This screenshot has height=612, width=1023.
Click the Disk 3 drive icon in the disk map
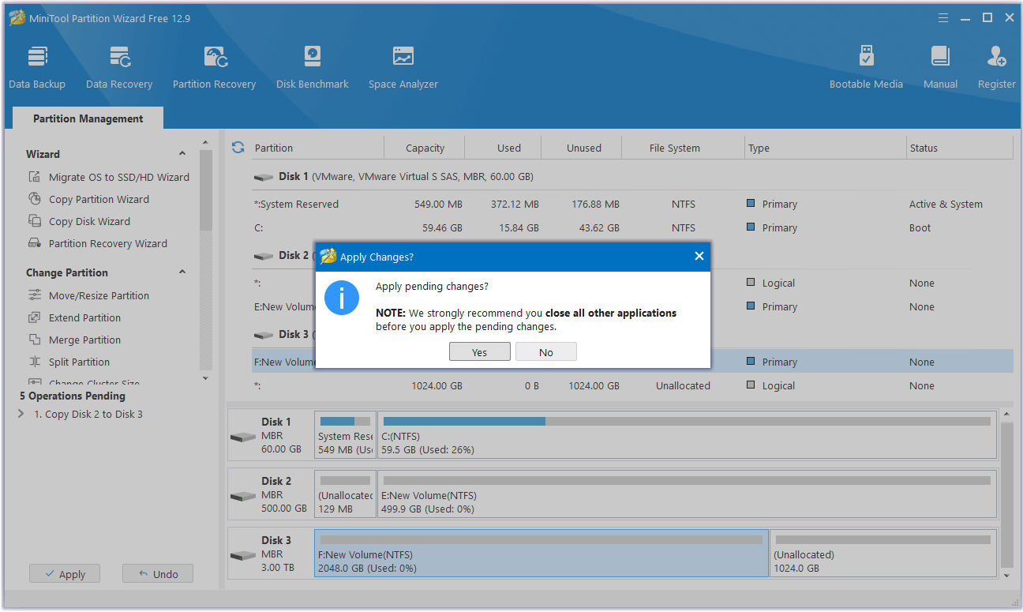pos(243,555)
